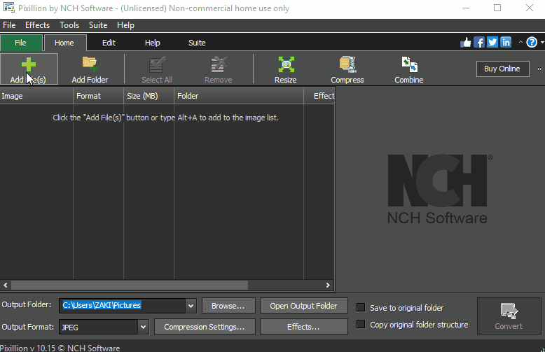Switch to the green File ribbon tab
The height and width of the screenshot is (352, 545).
click(x=20, y=43)
